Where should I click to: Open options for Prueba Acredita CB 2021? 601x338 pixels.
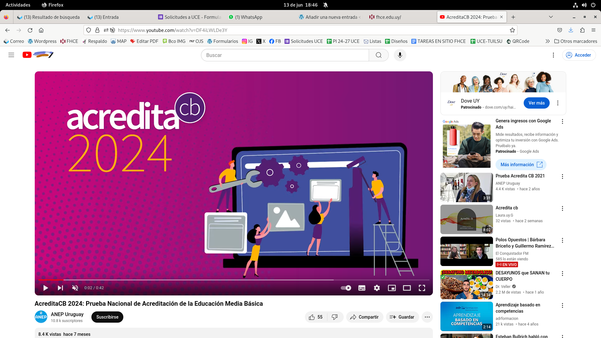point(562,177)
